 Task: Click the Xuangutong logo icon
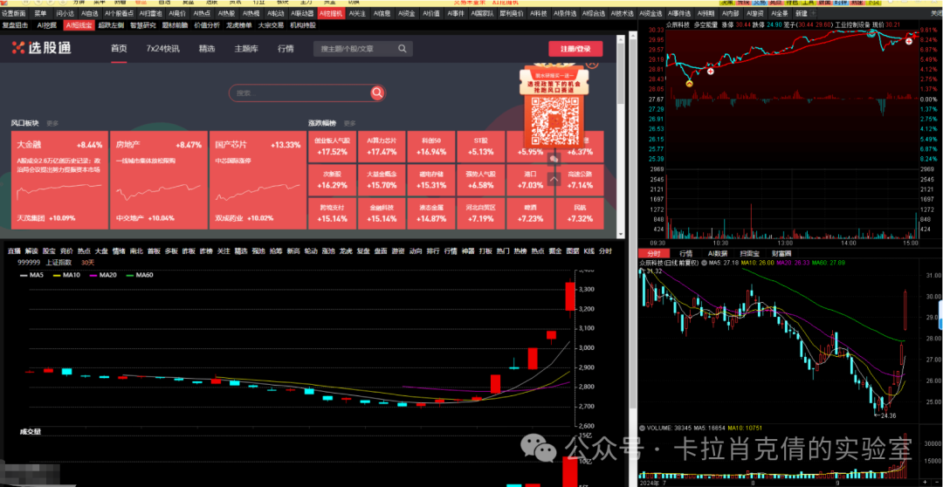pyautogui.click(x=18, y=49)
